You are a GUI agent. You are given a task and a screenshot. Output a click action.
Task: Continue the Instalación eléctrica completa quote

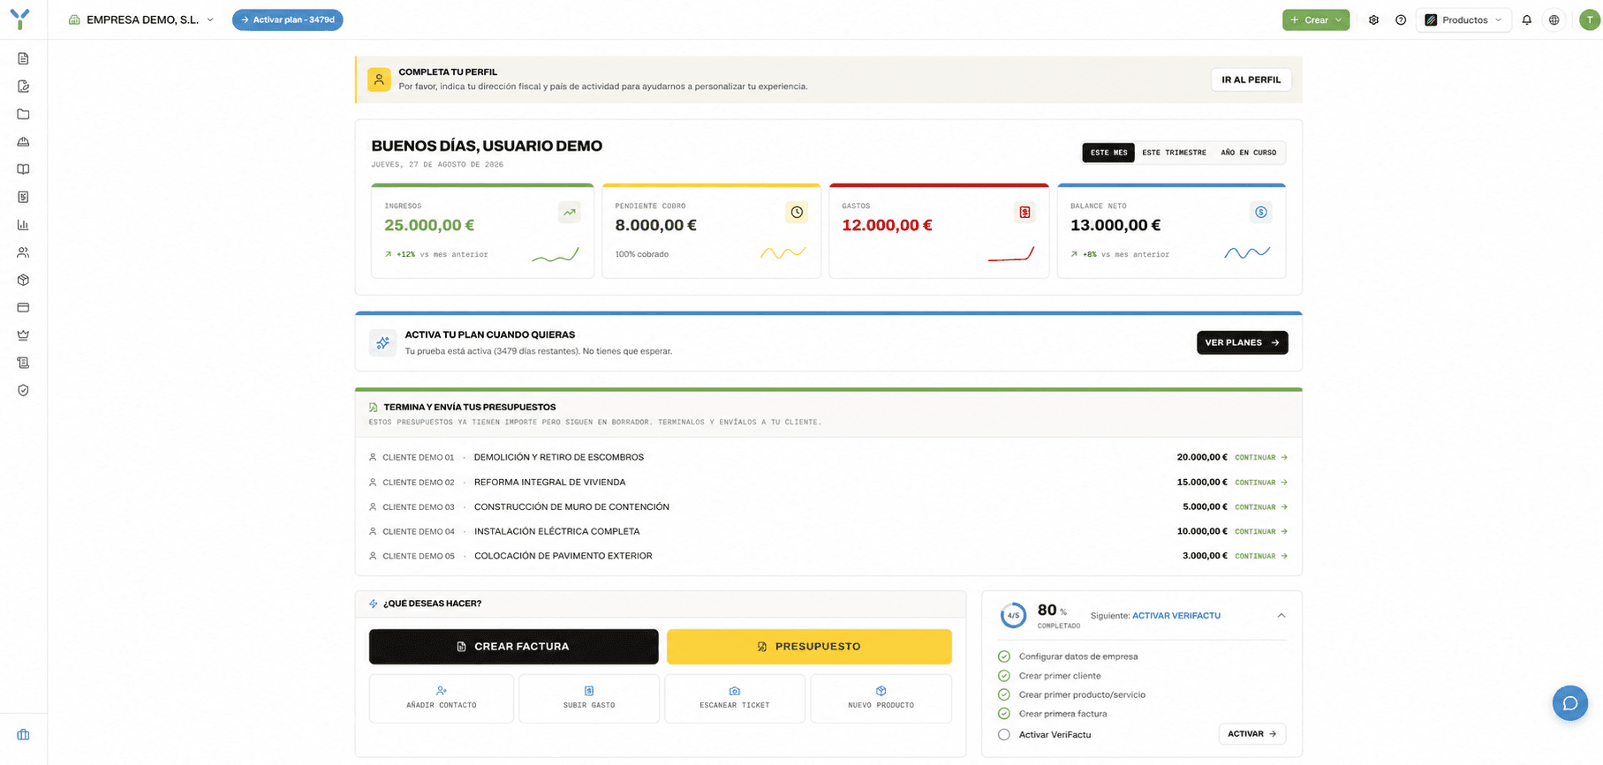tap(1261, 531)
